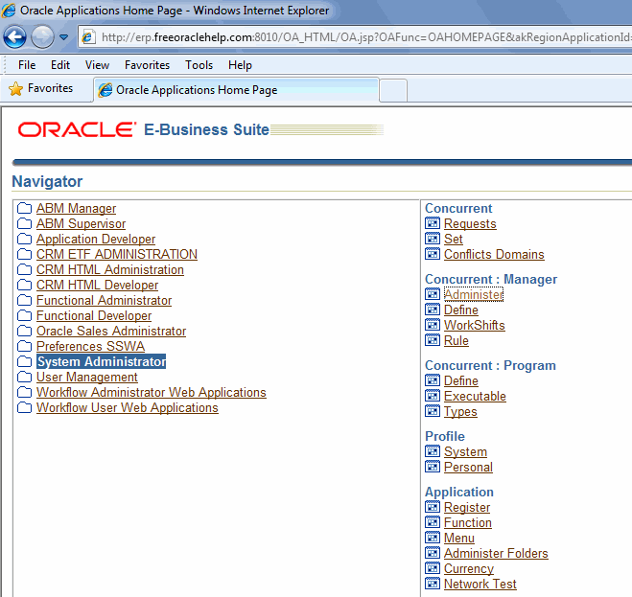Open the recent pages dropdown arrow

63,37
